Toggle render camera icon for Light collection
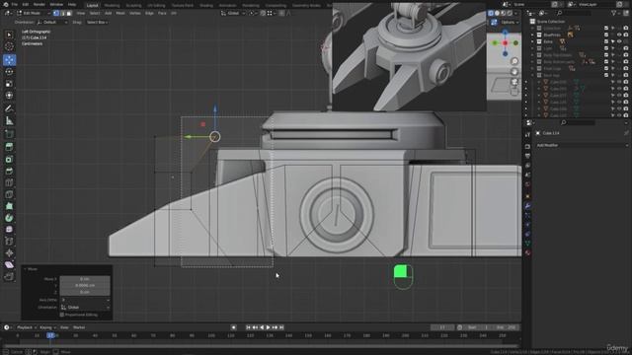The width and height of the screenshot is (632, 355). 626,48
